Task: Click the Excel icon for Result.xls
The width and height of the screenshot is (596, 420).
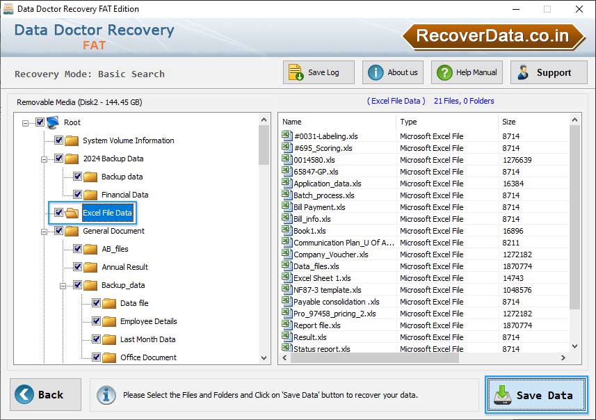Action: [x=287, y=337]
